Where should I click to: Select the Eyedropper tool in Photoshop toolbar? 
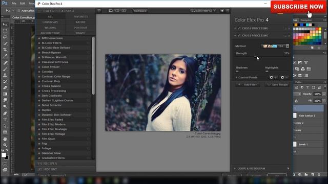[x=5, y=56]
